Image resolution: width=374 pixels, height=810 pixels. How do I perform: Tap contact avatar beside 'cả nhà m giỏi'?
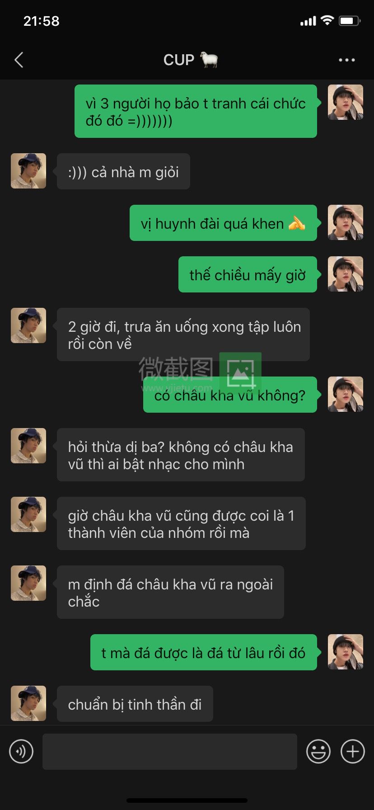point(28,171)
